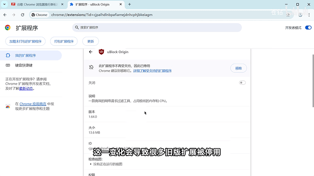Open the Chrome 应用商店 link
The width and height of the screenshot is (314, 176).
(x=33, y=104)
